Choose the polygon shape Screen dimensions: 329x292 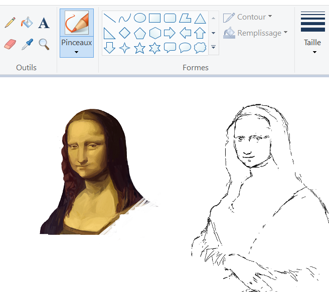pos(185,18)
